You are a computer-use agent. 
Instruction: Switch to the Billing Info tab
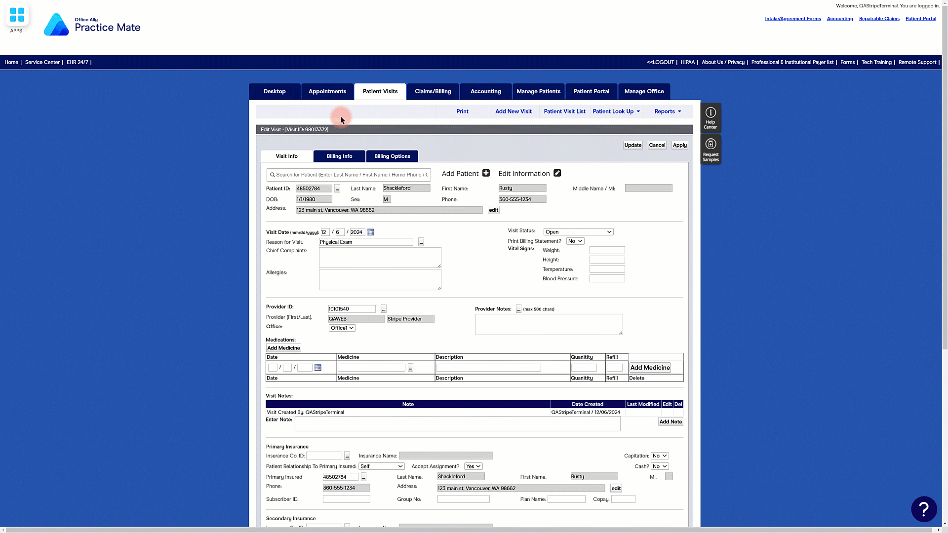point(339,156)
